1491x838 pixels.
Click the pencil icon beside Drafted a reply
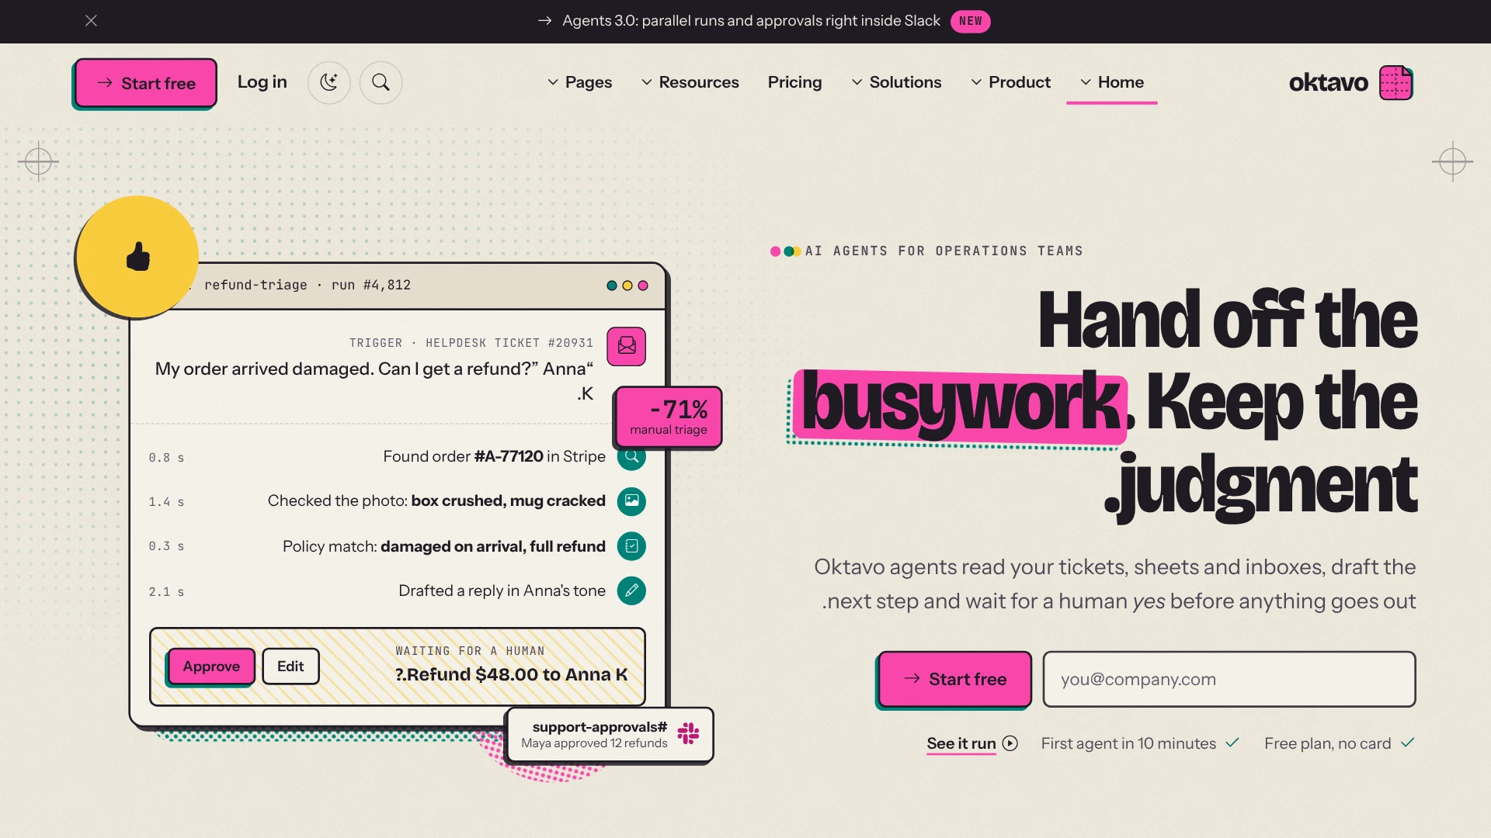tap(631, 590)
